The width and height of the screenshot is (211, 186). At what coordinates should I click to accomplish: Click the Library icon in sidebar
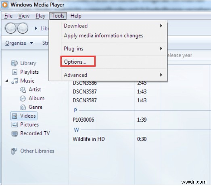click(15, 63)
